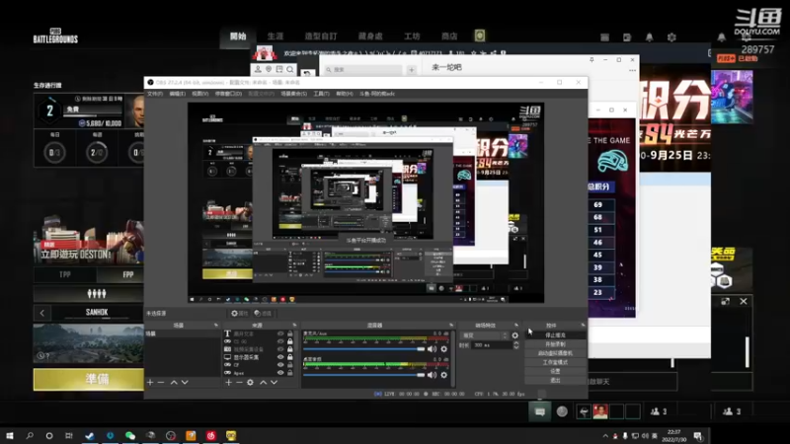
Task: Go to previous map with left chevron by SANHOK
Action: pyautogui.click(x=42, y=313)
